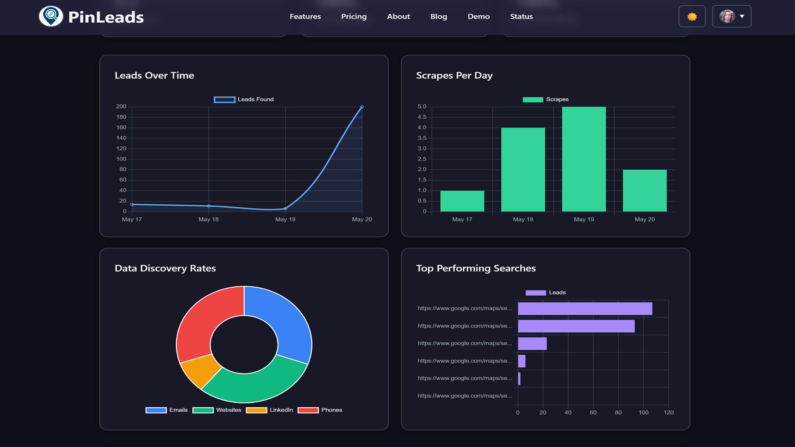Toggle the LinkedIn legend item

pos(270,410)
